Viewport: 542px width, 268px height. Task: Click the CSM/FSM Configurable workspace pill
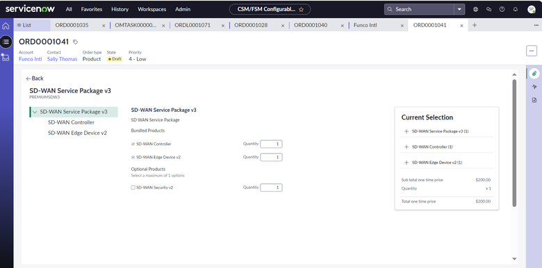coord(270,9)
